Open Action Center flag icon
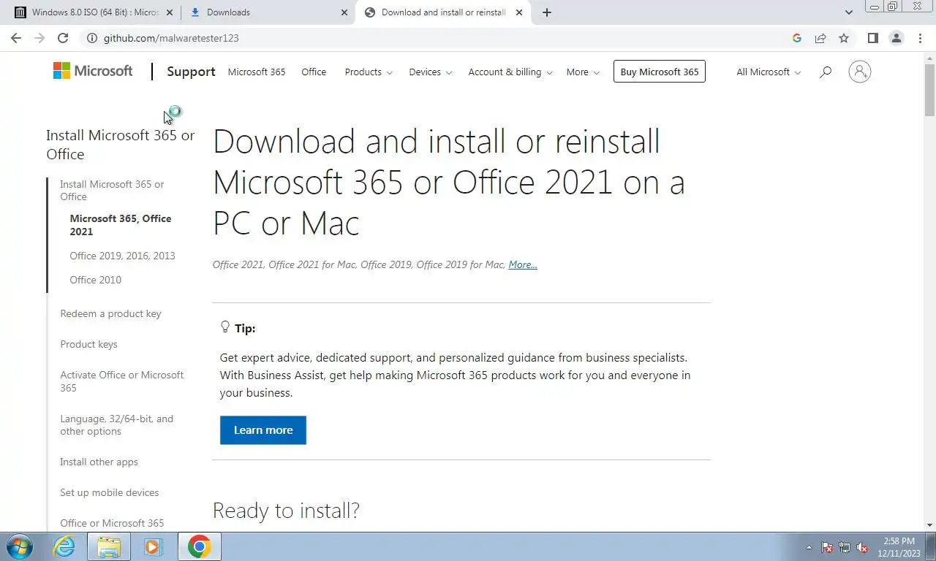Image resolution: width=936 pixels, height=561 pixels. 827,547
